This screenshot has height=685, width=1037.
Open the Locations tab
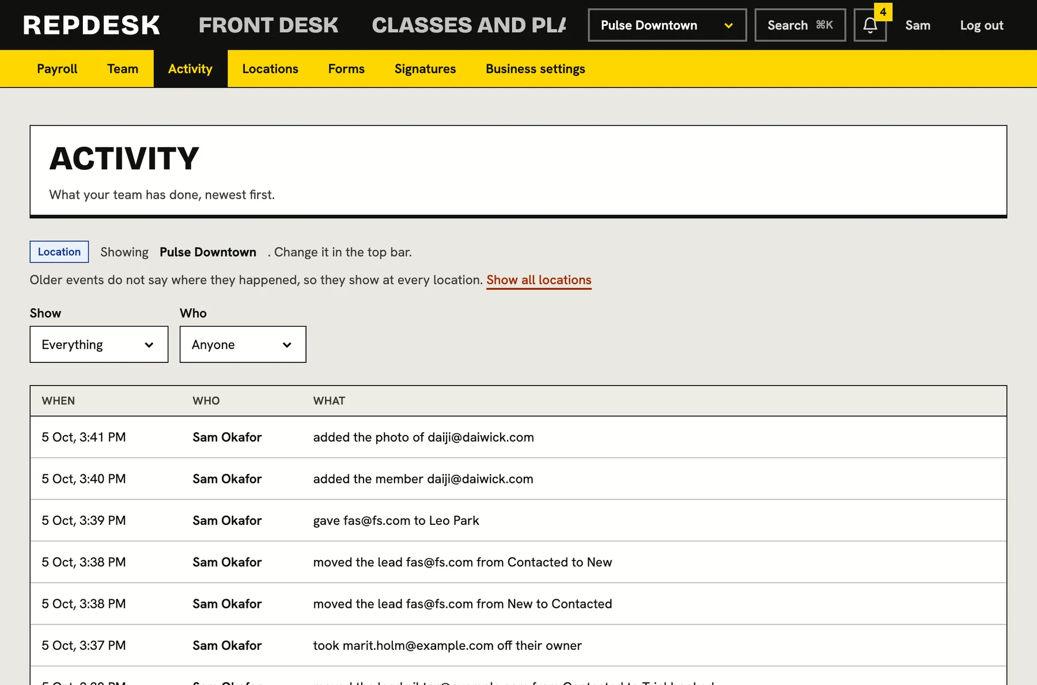[270, 69]
